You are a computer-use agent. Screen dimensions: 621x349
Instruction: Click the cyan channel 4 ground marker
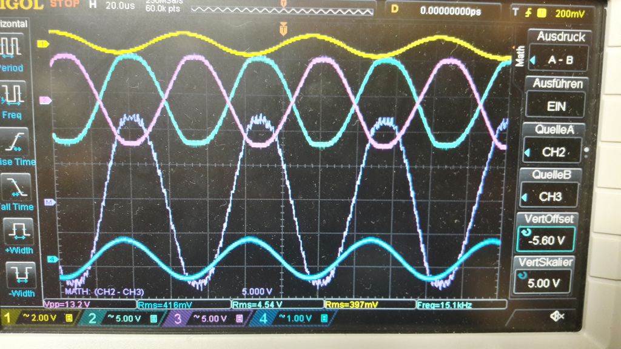tap(53, 259)
